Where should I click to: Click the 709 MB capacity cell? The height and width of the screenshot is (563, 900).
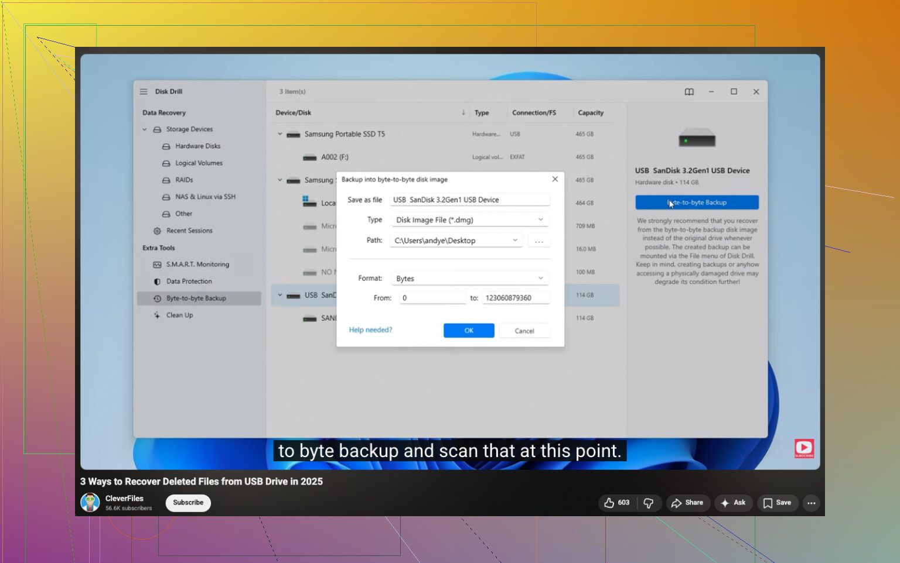[585, 226]
